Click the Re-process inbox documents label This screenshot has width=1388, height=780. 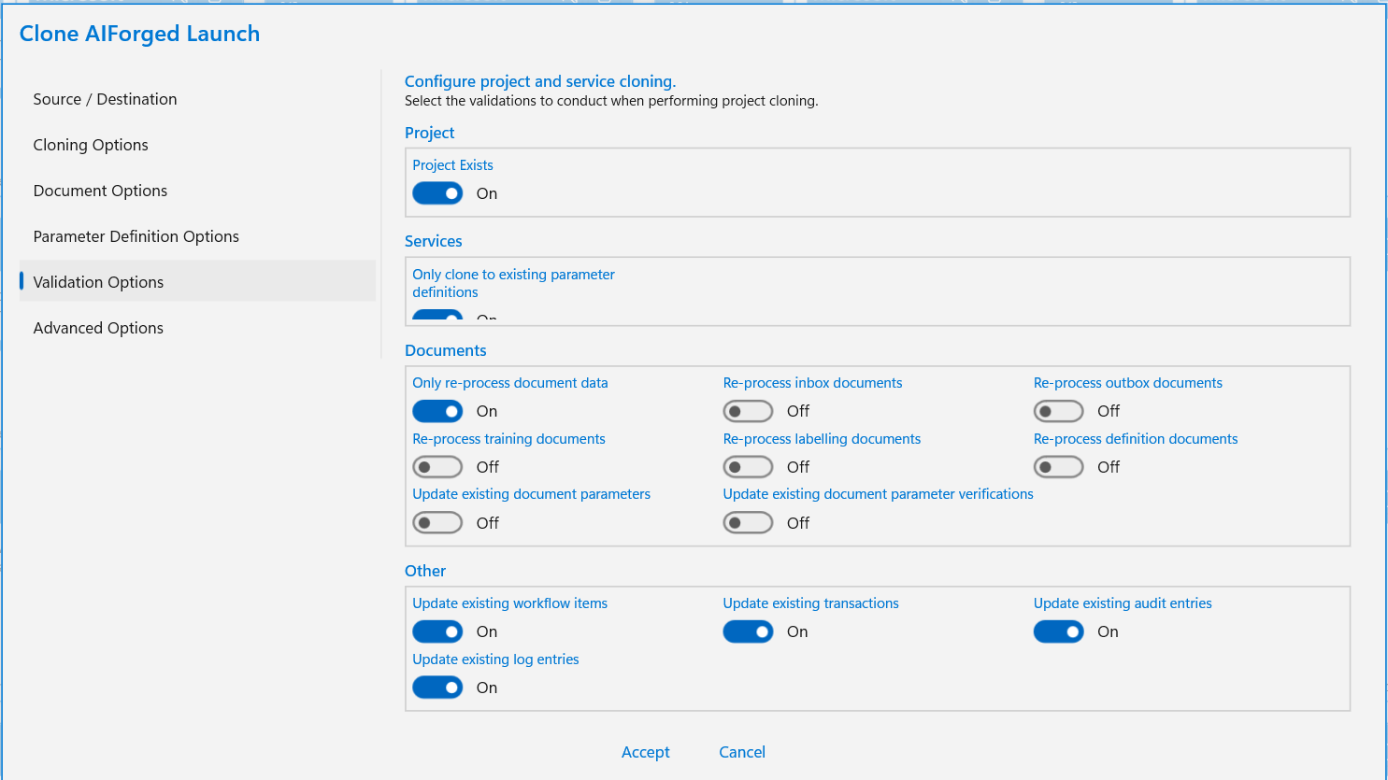[812, 383]
